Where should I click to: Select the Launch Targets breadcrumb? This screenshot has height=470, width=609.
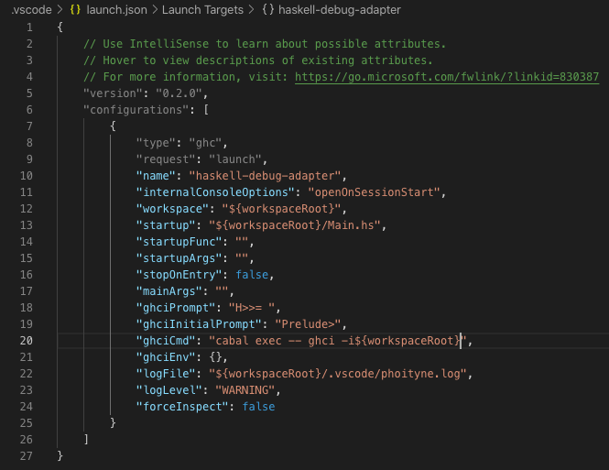click(x=202, y=10)
